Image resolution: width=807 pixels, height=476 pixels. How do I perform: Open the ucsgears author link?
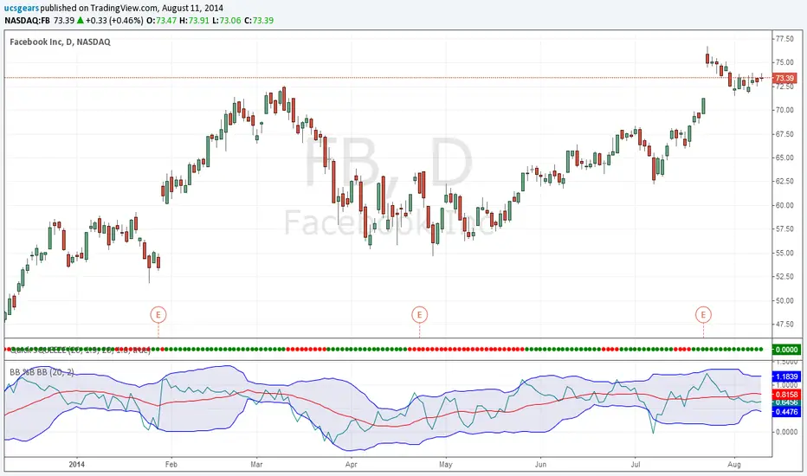[x=22, y=9]
